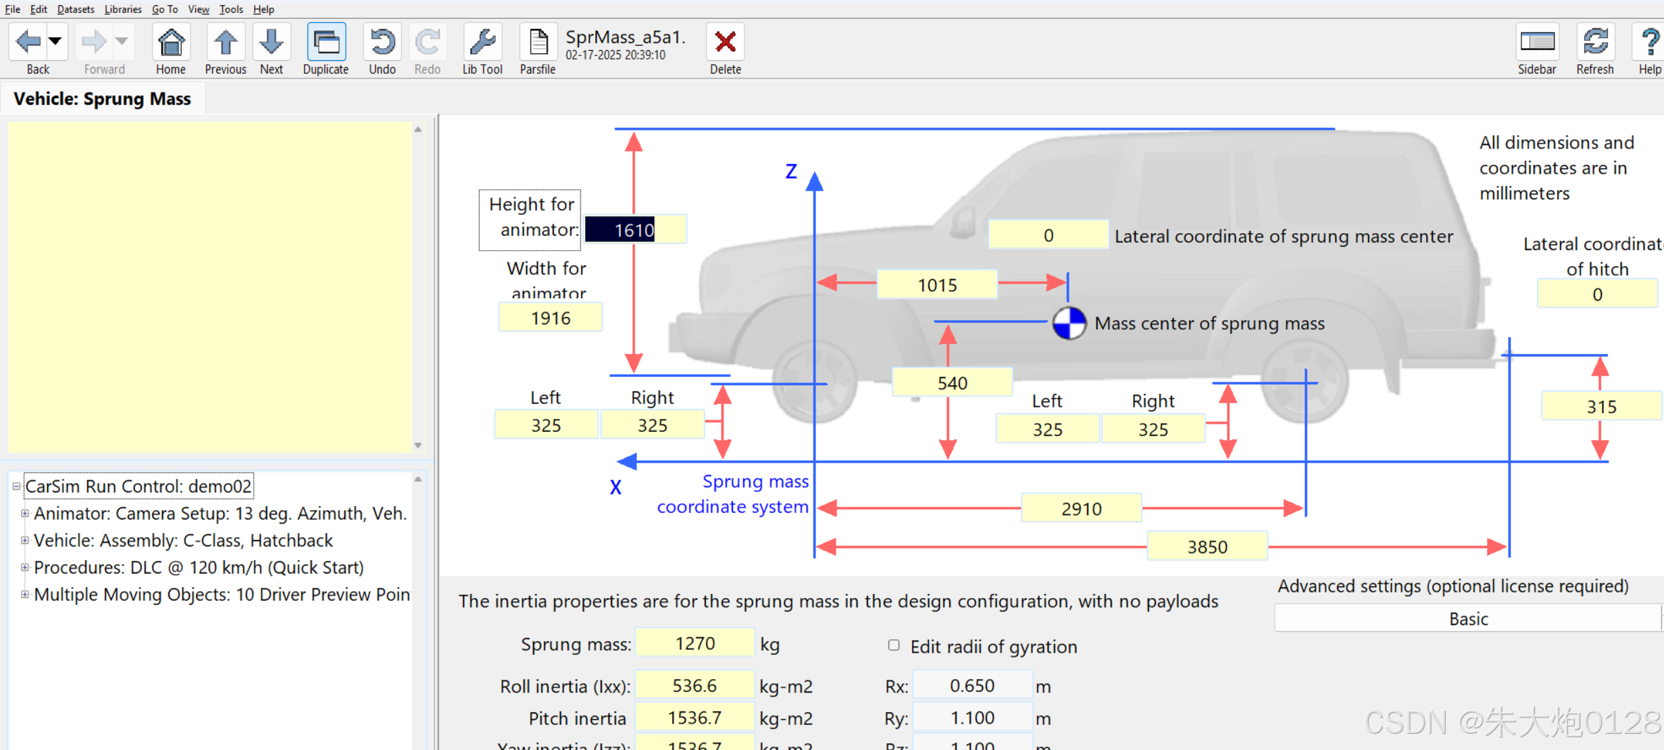Open Back button history dropdown arrow
The height and width of the screenshot is (750, 1664).
point(55,41)
